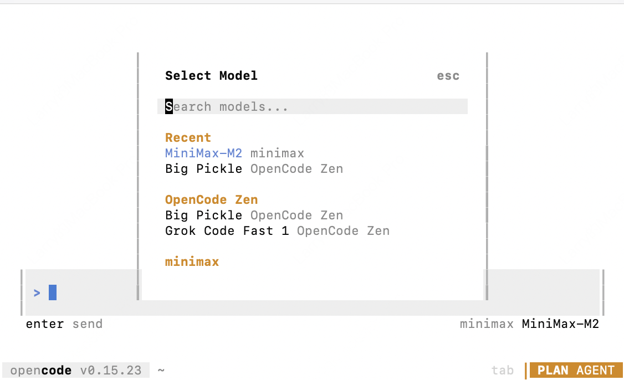Screen dimensions: 624x380
Task: Click the blue cursor block in prompt
Action: [53, 292]
